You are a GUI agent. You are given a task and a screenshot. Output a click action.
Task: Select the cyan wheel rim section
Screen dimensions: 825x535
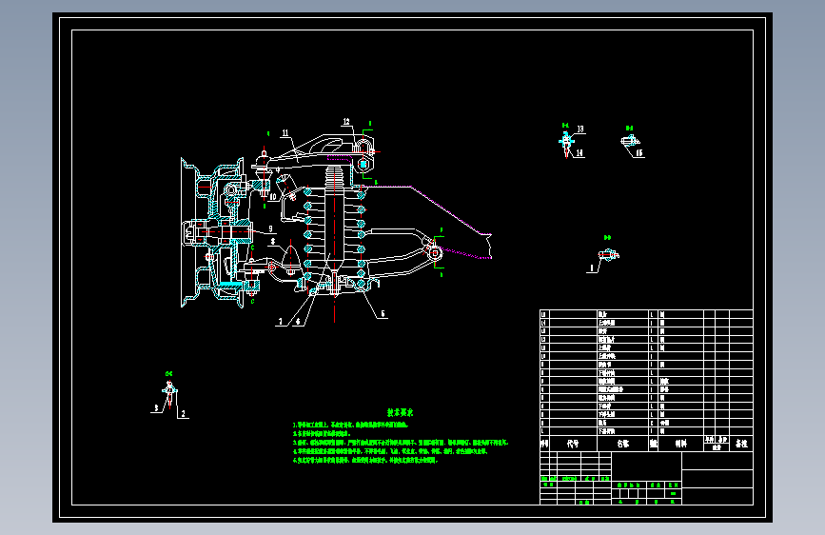tap(213, 232)
